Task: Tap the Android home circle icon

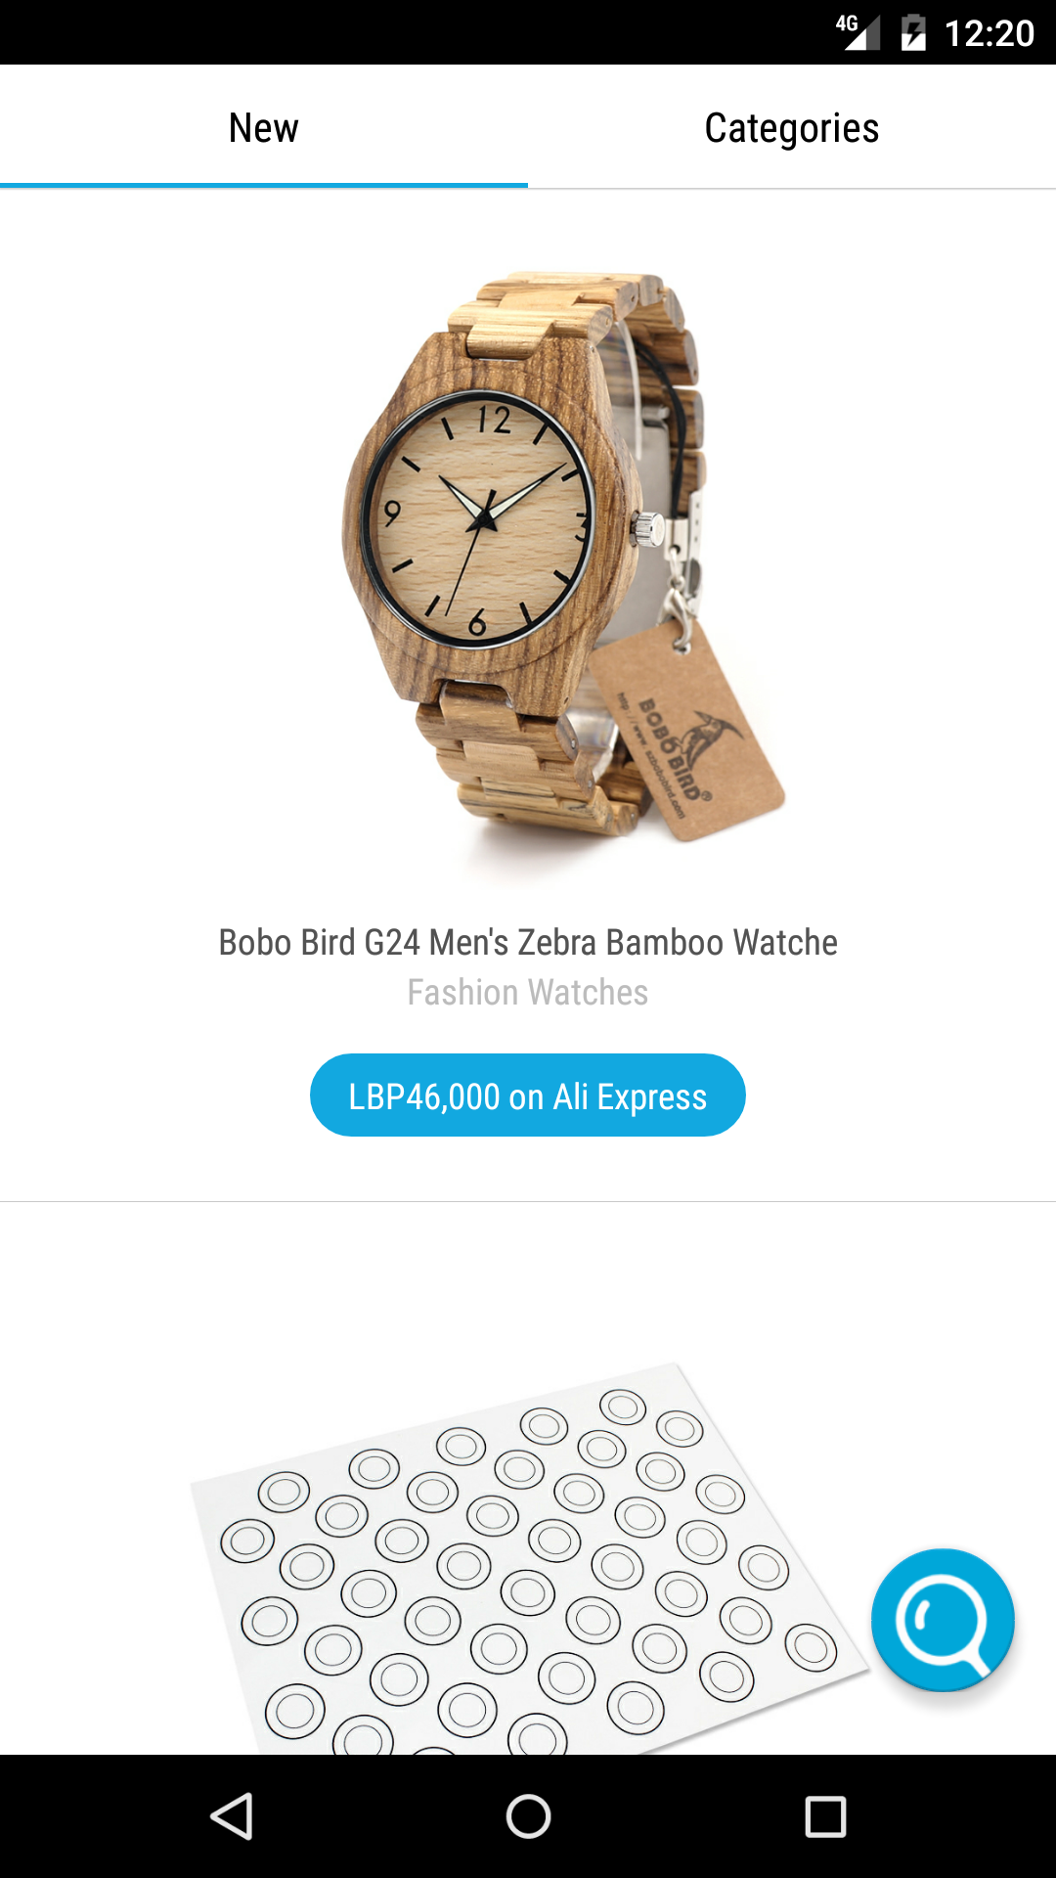Action: click(528, 1816)
